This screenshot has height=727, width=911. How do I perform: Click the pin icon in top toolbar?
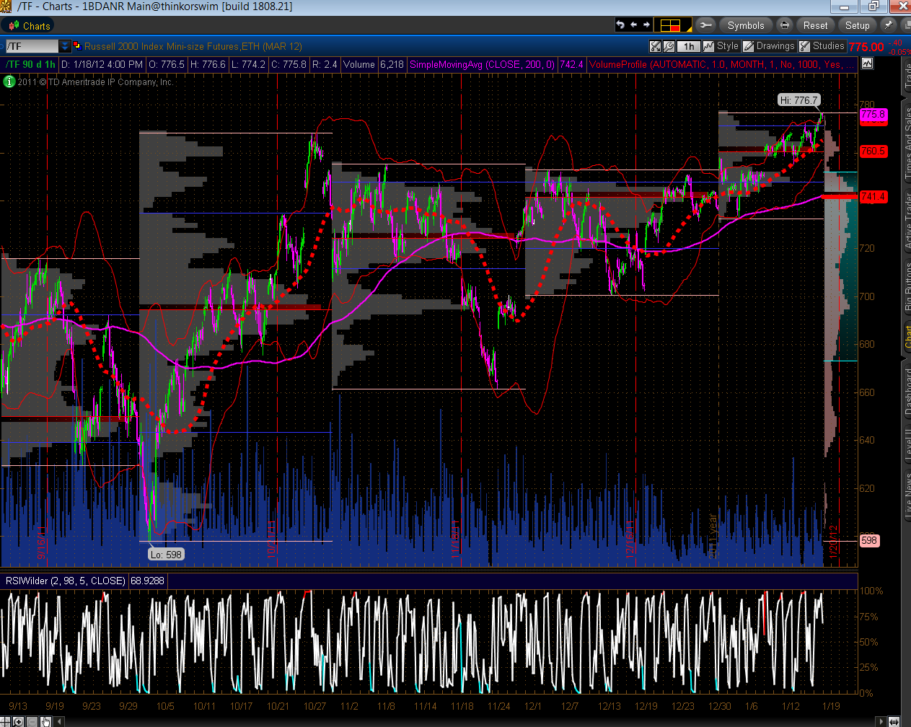click(x=889, y=25)
